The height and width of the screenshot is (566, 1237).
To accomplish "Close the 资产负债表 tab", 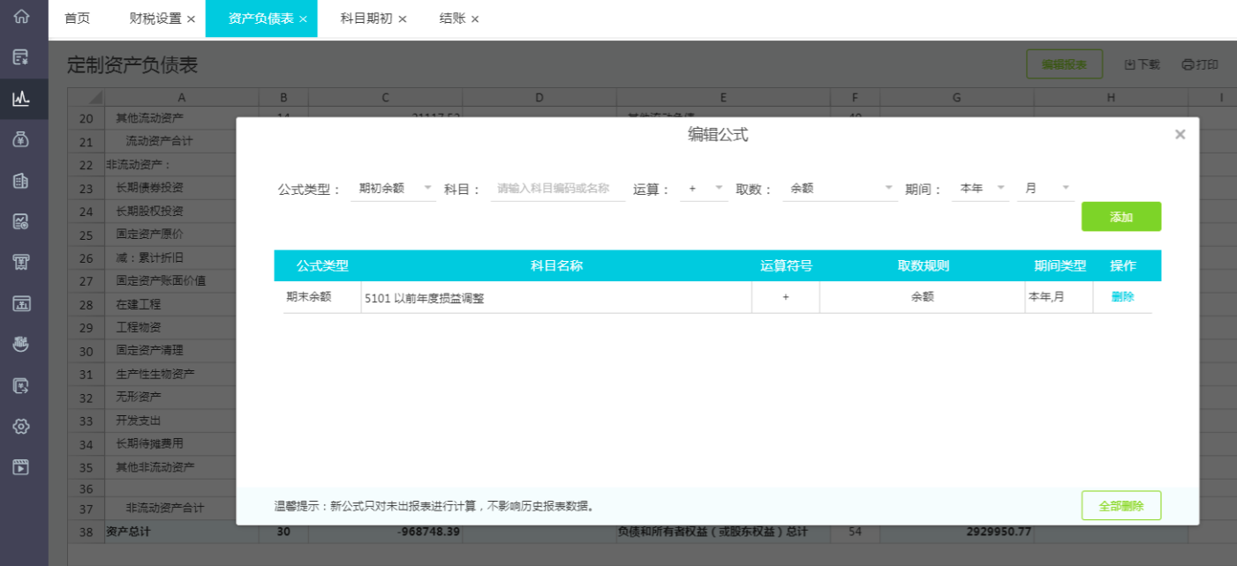I will point(303,19).
